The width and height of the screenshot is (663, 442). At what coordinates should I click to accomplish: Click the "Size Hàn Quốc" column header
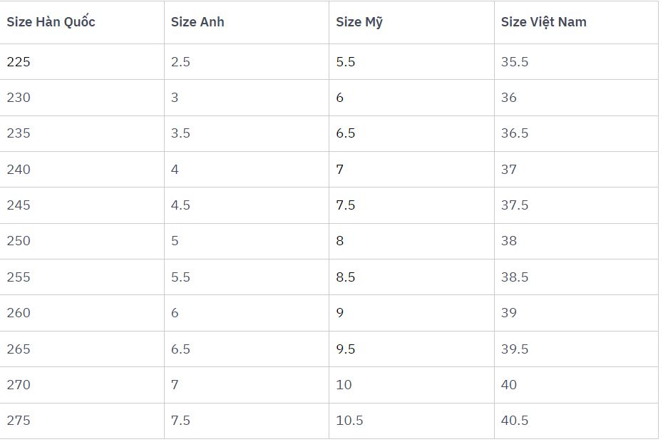pos(51,22)
